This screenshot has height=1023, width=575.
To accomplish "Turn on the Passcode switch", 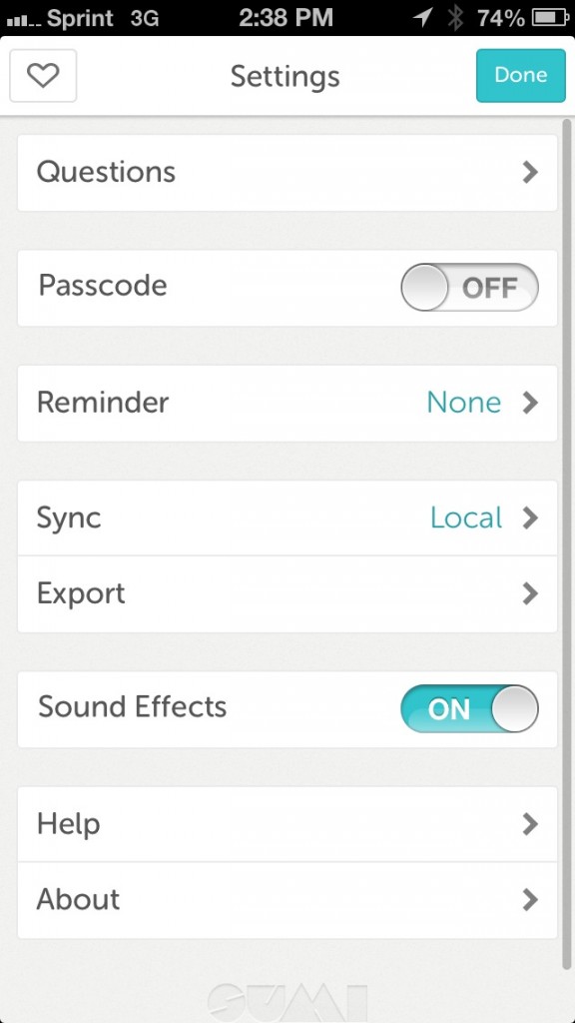I will coord(469,287).
